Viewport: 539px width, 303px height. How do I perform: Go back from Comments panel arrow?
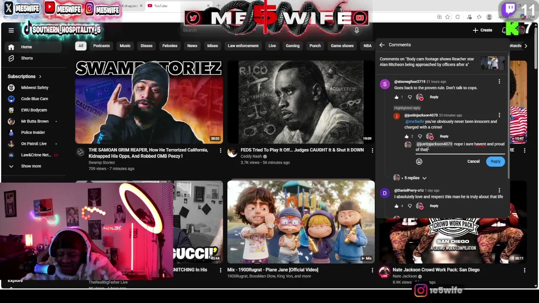pyautogui.click(x=382, y=45)
